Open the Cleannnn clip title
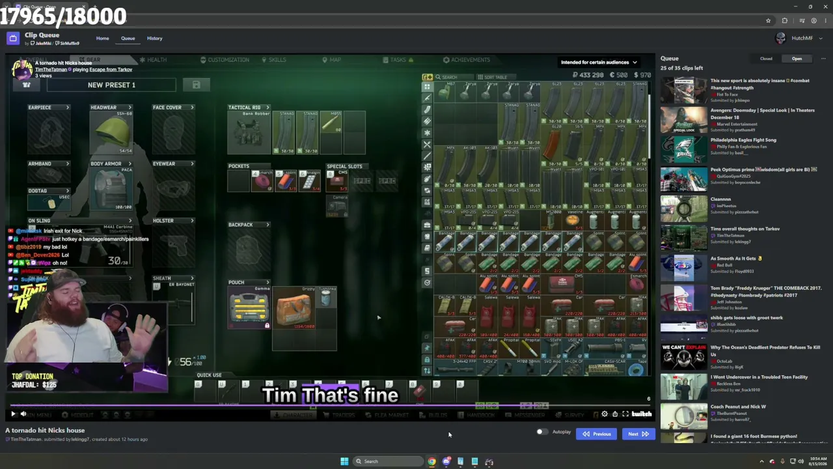The height and width of the screenshot is (469, 833). pos(720,199)
